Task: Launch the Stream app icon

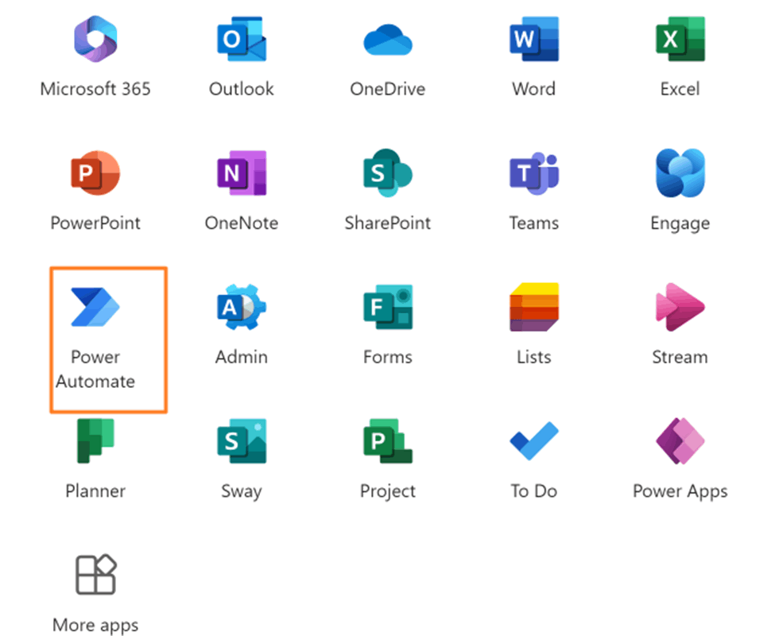Action: click(x=680, y=307)
